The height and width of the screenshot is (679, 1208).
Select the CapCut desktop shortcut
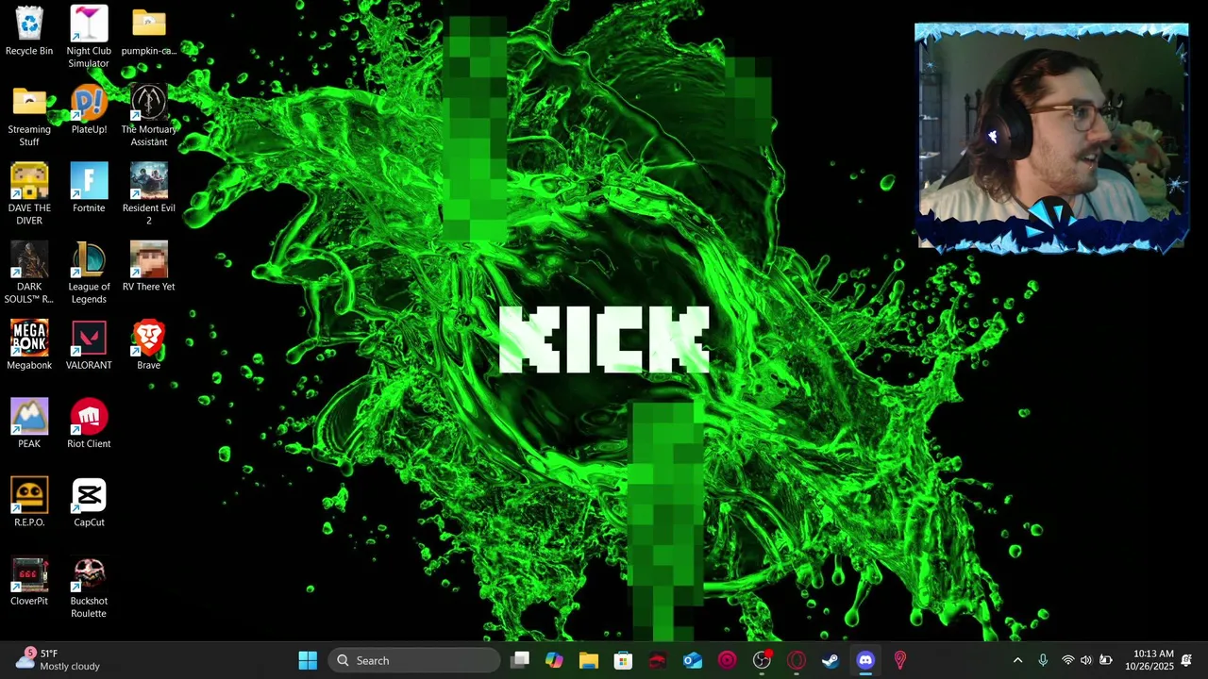click(89, 503)
